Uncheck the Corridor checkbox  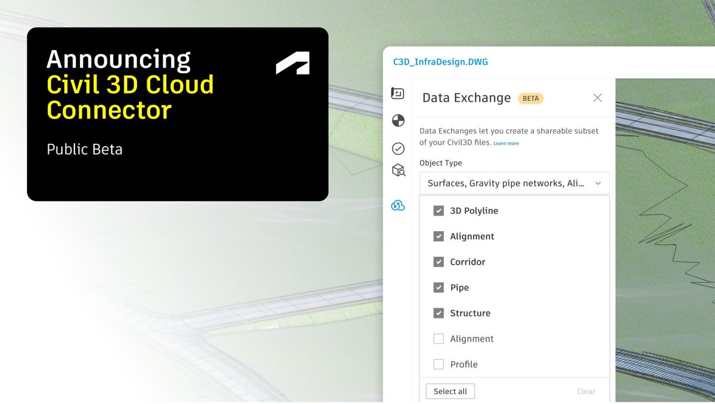(439, 262)
